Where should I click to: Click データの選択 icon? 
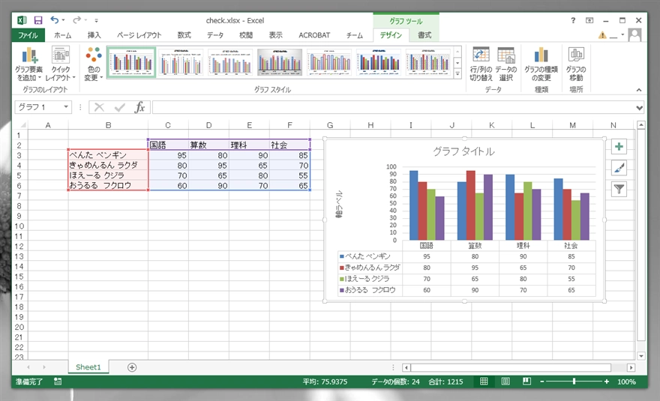[505, 64]
